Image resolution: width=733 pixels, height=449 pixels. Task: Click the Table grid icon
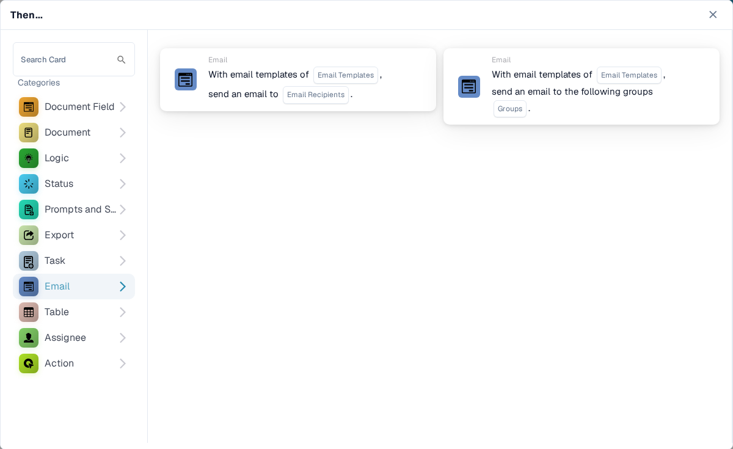tap(29, 312)
